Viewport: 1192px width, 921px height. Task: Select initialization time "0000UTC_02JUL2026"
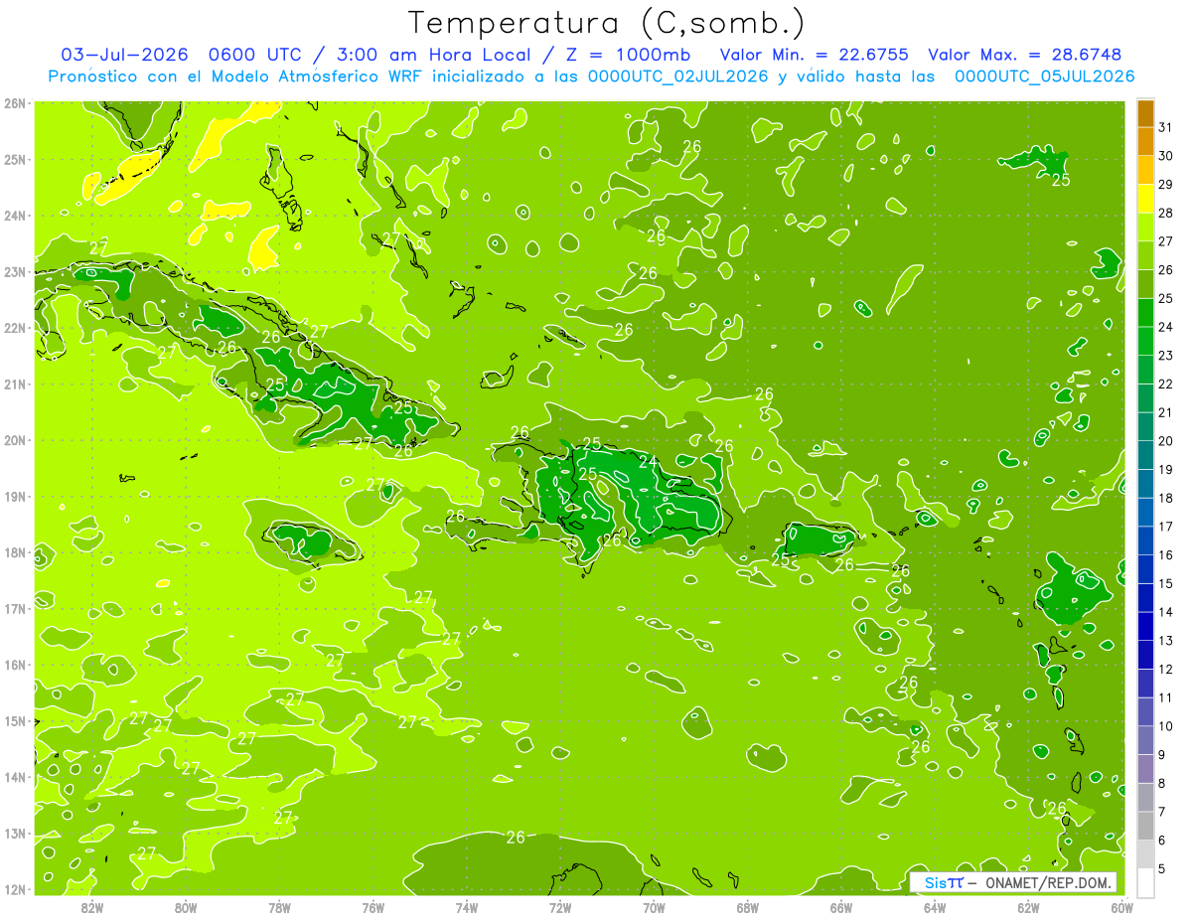pos(677,77)
